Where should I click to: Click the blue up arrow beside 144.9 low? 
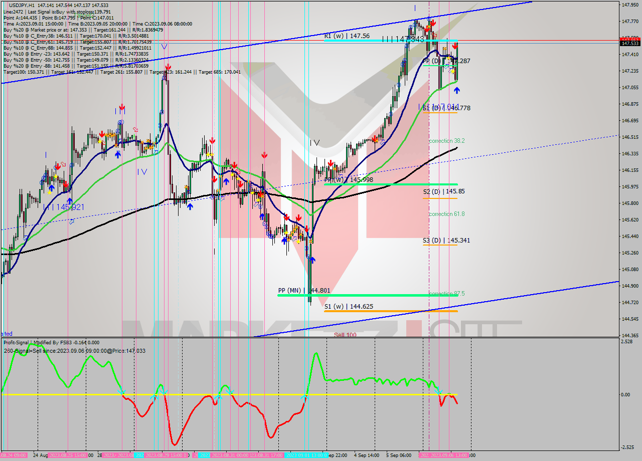[x=312, y=260]
